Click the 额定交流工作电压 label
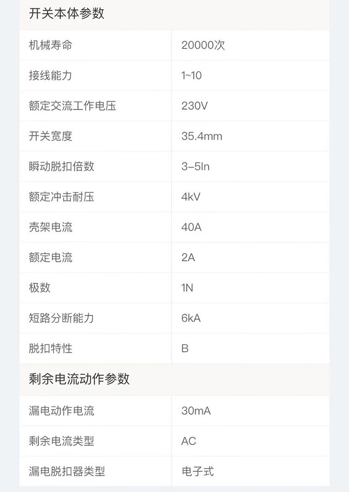The width and height of the screenshot is (349, 492). (73, 106)
